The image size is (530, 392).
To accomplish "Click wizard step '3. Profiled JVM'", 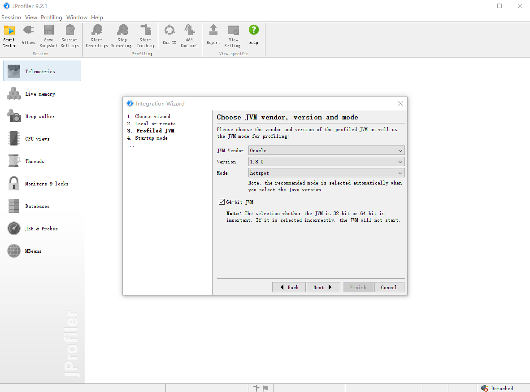I will point(151,131).
